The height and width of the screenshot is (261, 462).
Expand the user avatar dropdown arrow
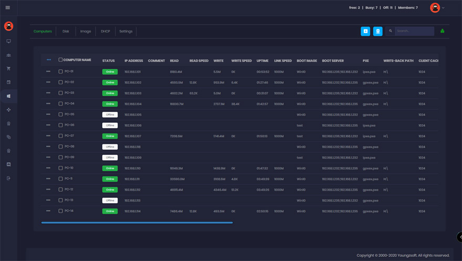pos(443,8)
